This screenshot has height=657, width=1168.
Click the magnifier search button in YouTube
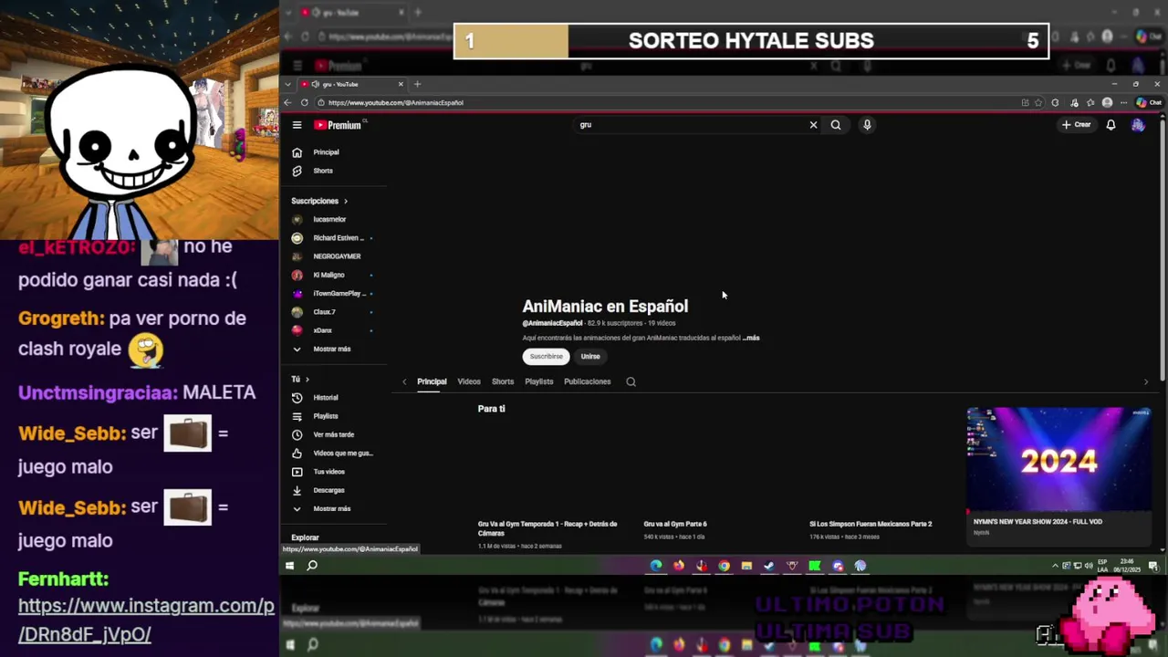(836, 125)
